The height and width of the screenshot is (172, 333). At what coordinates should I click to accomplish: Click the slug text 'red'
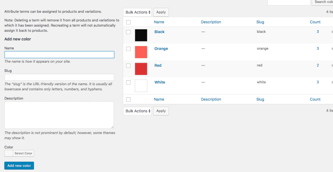[260, 65]
